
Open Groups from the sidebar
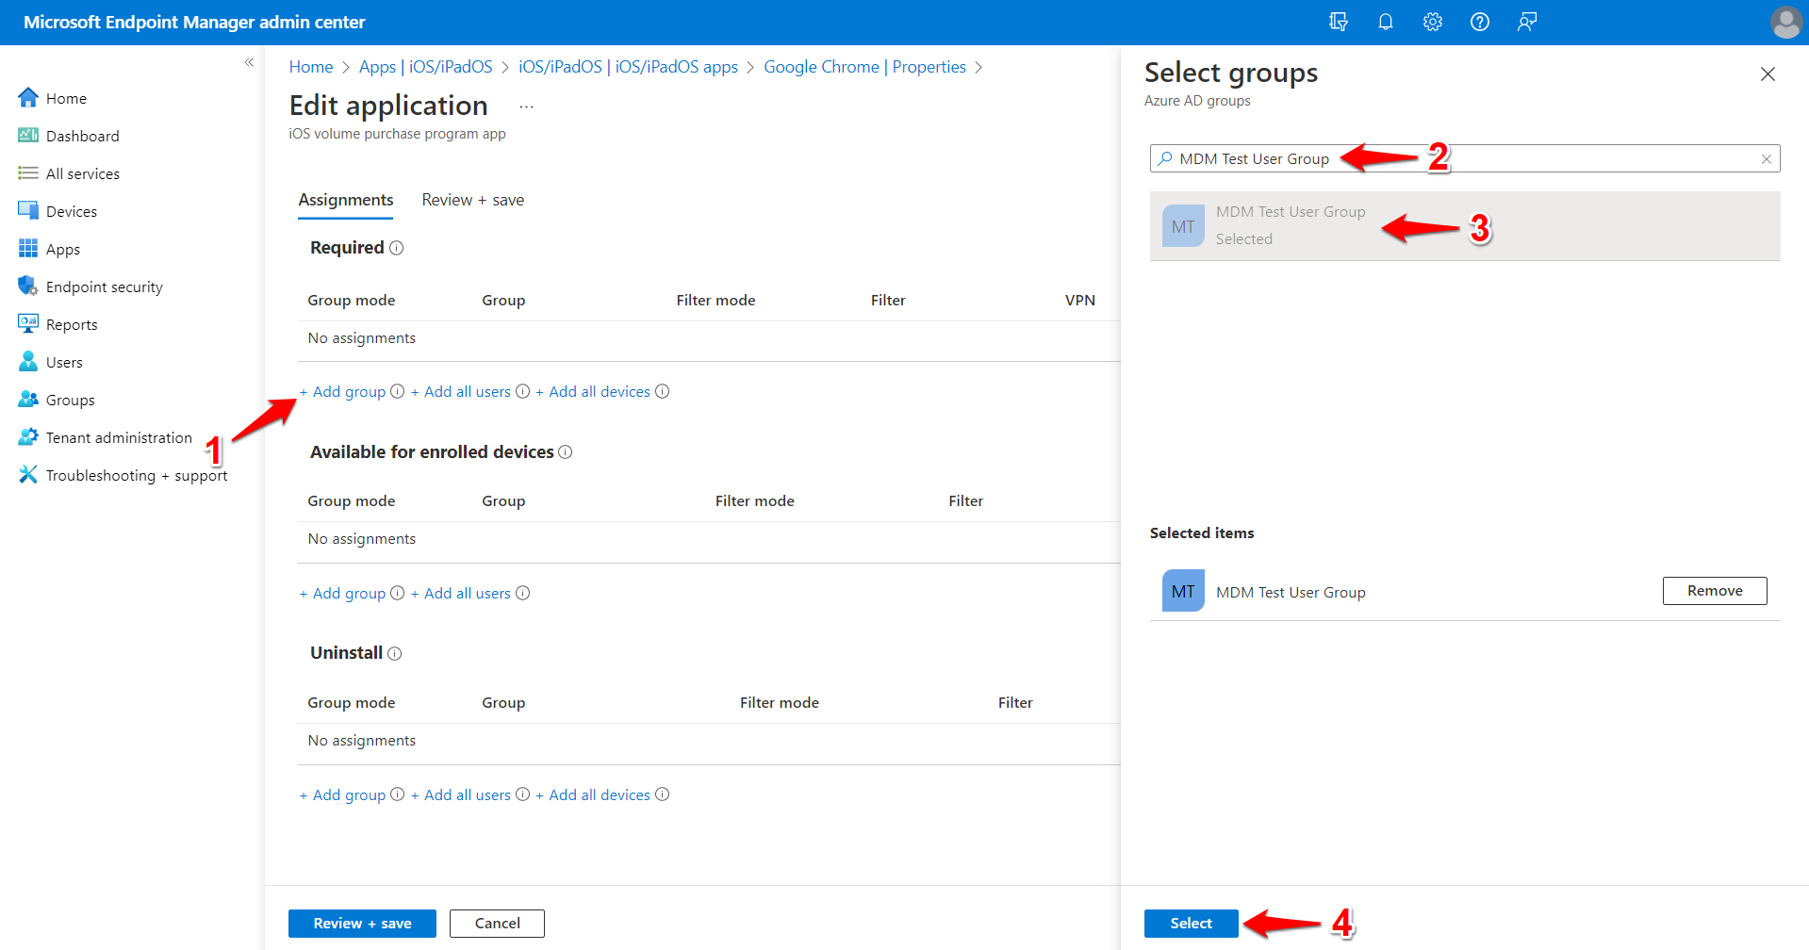(69, 399)
